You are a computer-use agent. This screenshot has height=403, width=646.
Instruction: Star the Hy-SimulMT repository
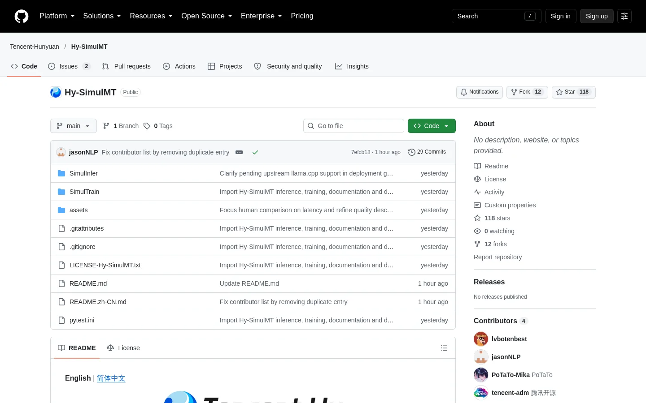pos(573,92)
